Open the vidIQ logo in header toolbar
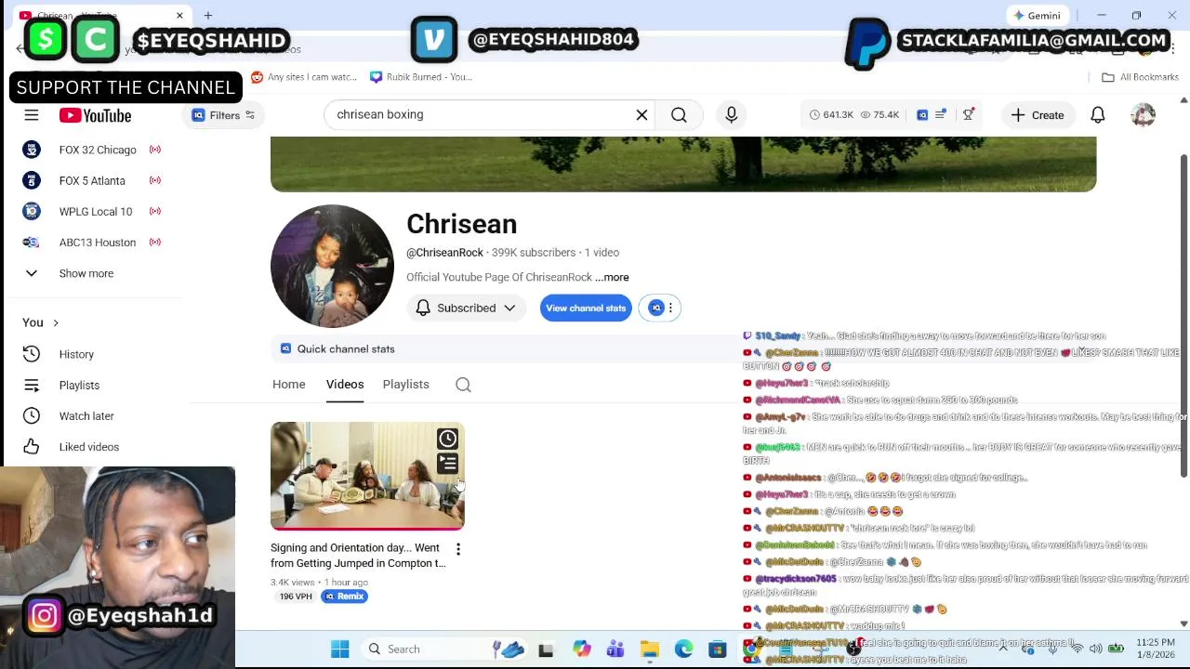This screenshot has height=669, width=1190. pyautogui.click(x=922, y=114)
